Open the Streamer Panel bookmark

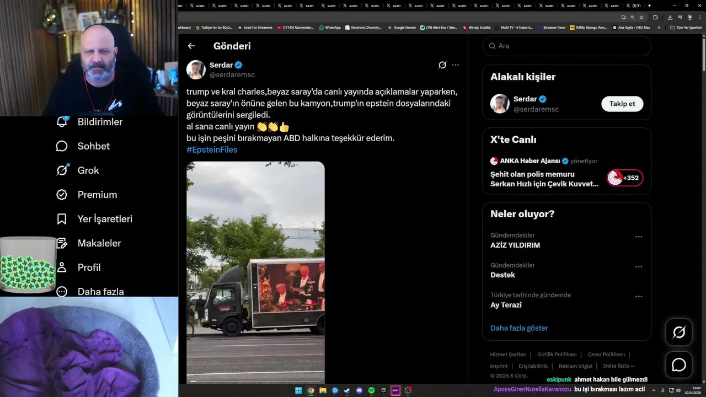551,27
